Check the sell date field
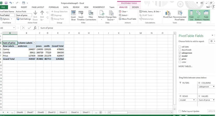The width and height of the screenshot is (216, 116). [x=180, y=47]
